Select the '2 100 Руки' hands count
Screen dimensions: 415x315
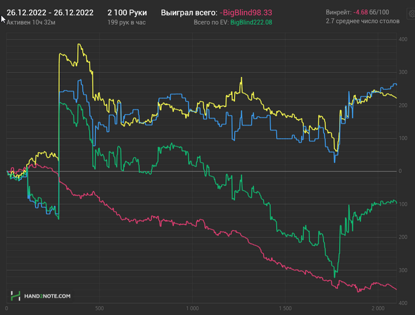127,12
